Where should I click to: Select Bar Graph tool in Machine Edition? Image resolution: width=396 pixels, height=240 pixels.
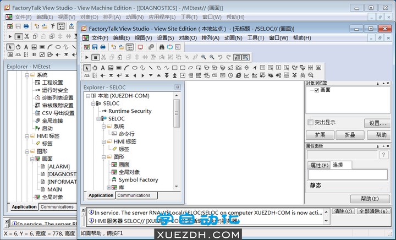[x=10, y=54]
